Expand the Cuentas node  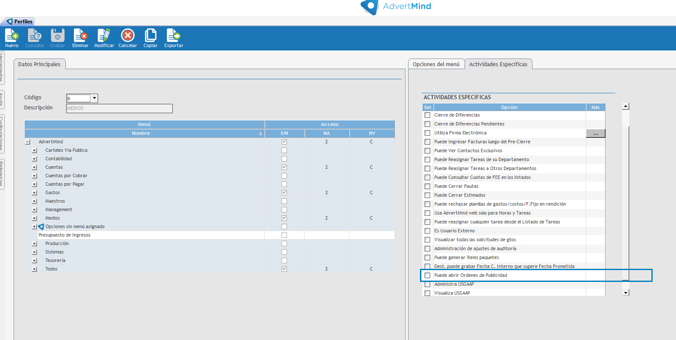34,167
